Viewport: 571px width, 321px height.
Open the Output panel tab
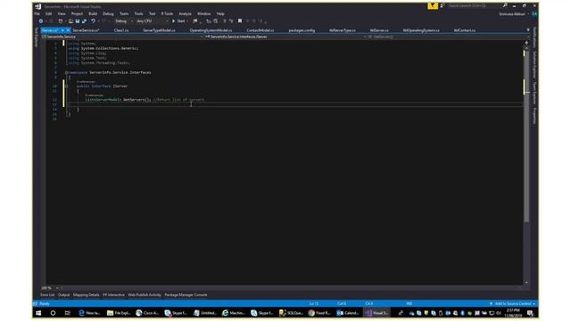click(63, 295)
